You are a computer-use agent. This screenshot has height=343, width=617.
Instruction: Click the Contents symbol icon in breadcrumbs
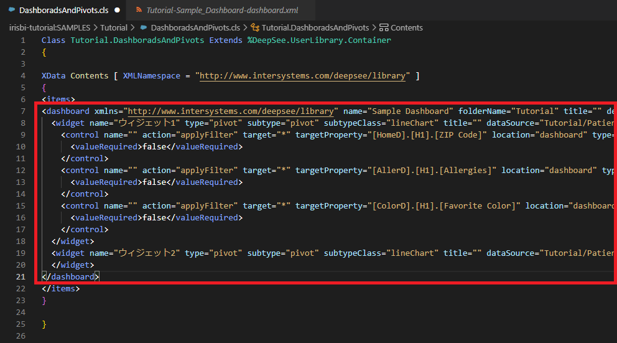pos(383,28)
